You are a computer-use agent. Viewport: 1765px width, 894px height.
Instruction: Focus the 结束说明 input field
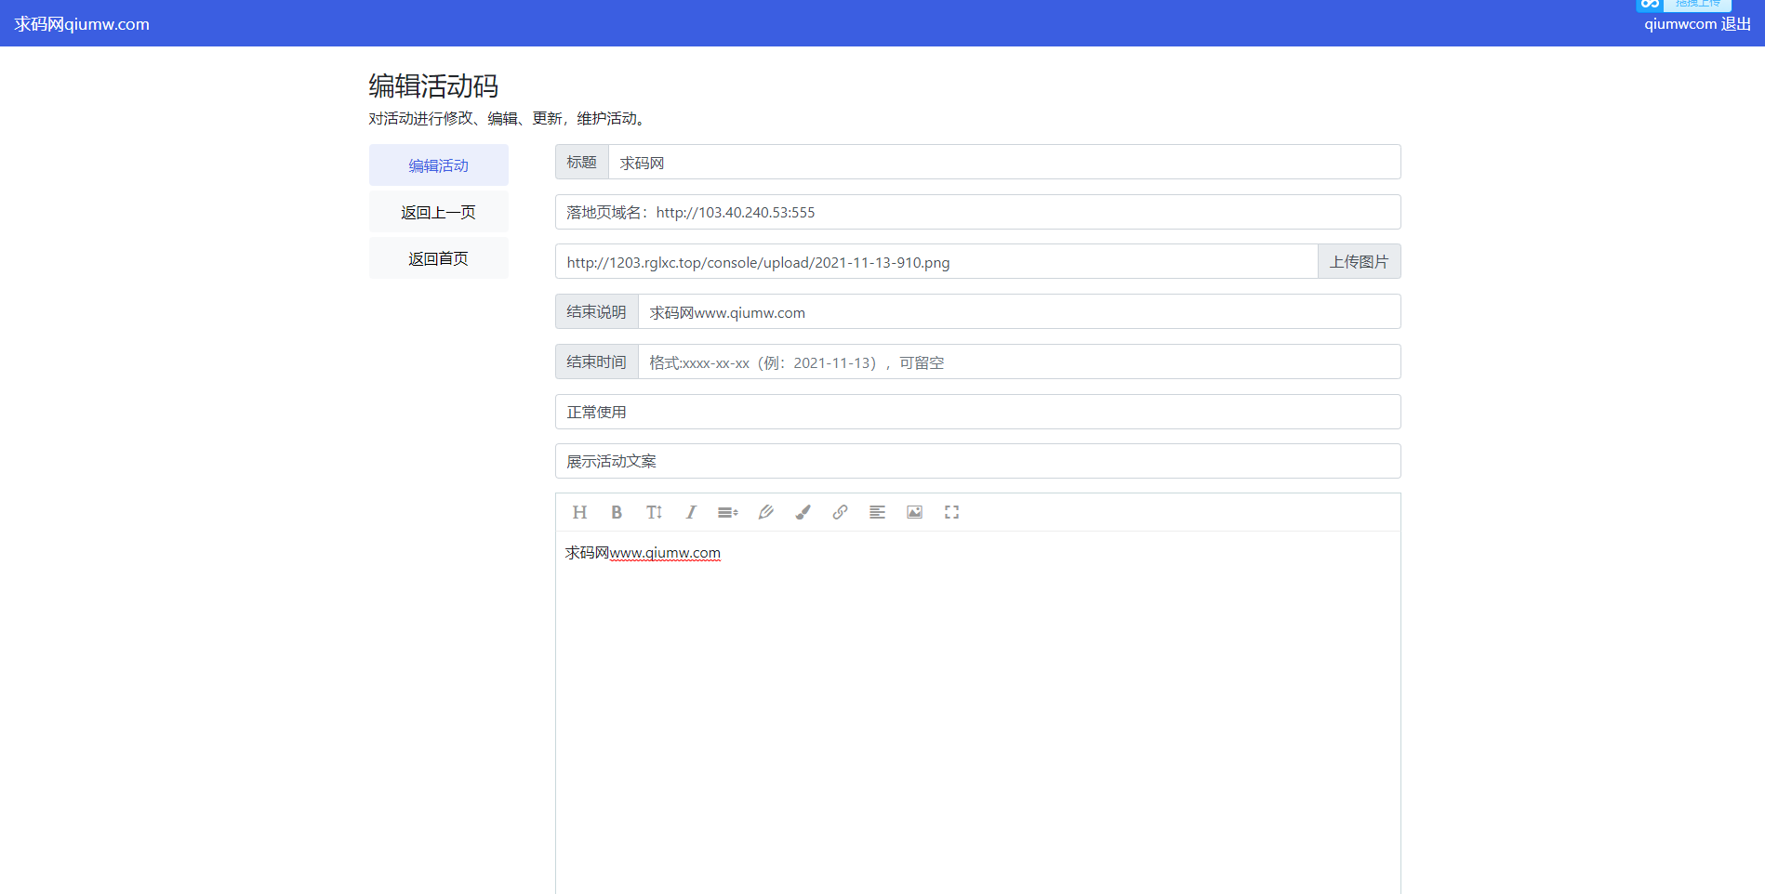pos(1019,311)
